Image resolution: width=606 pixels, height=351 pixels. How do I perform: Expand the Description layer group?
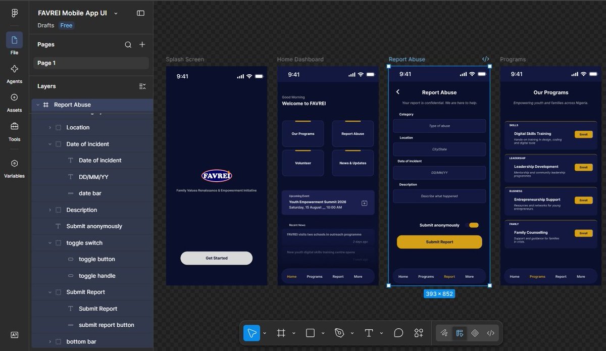[50, 210]
